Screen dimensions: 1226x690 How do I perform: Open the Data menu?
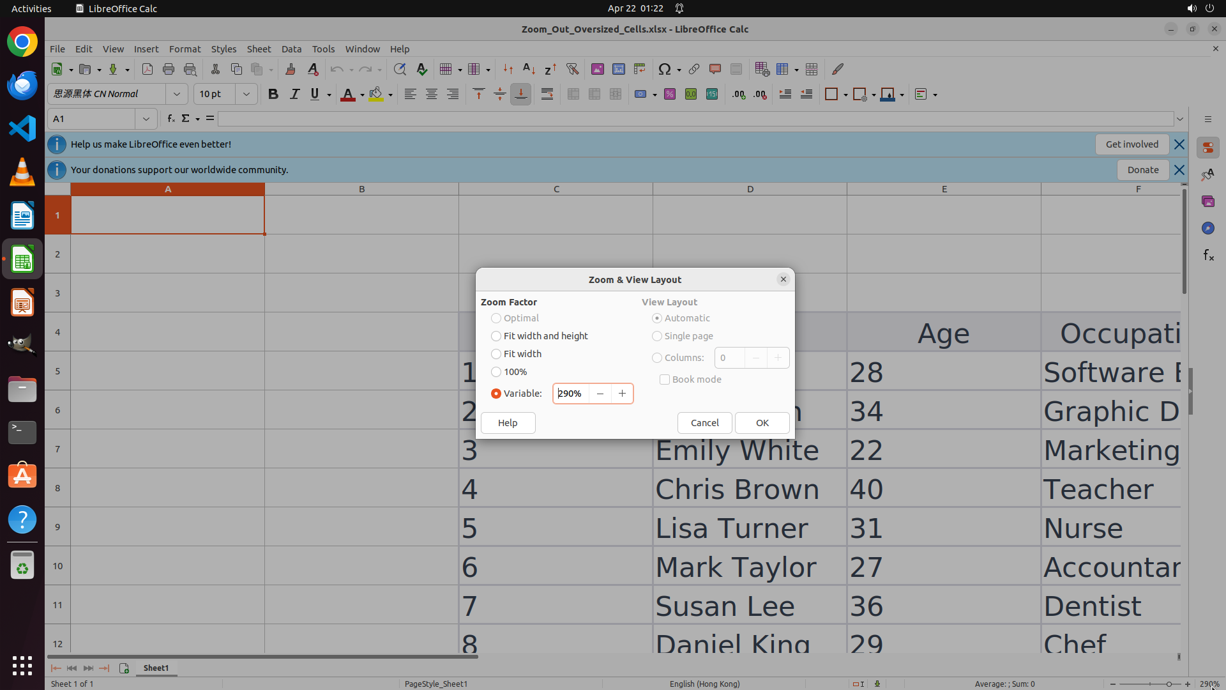pos(291,49)
